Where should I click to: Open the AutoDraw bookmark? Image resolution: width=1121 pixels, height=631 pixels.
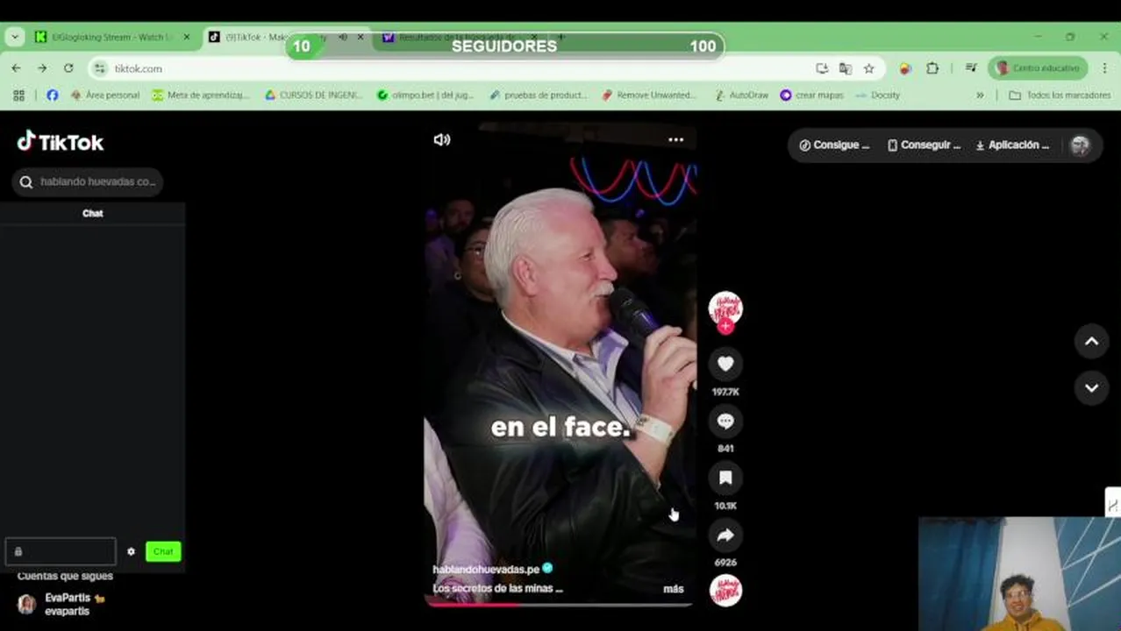741,95
